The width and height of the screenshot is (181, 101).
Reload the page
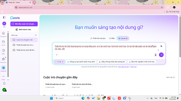[11, 8]
